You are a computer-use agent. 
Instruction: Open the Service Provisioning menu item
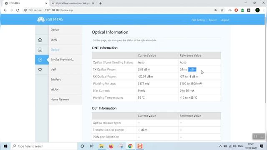pos(65,60)
